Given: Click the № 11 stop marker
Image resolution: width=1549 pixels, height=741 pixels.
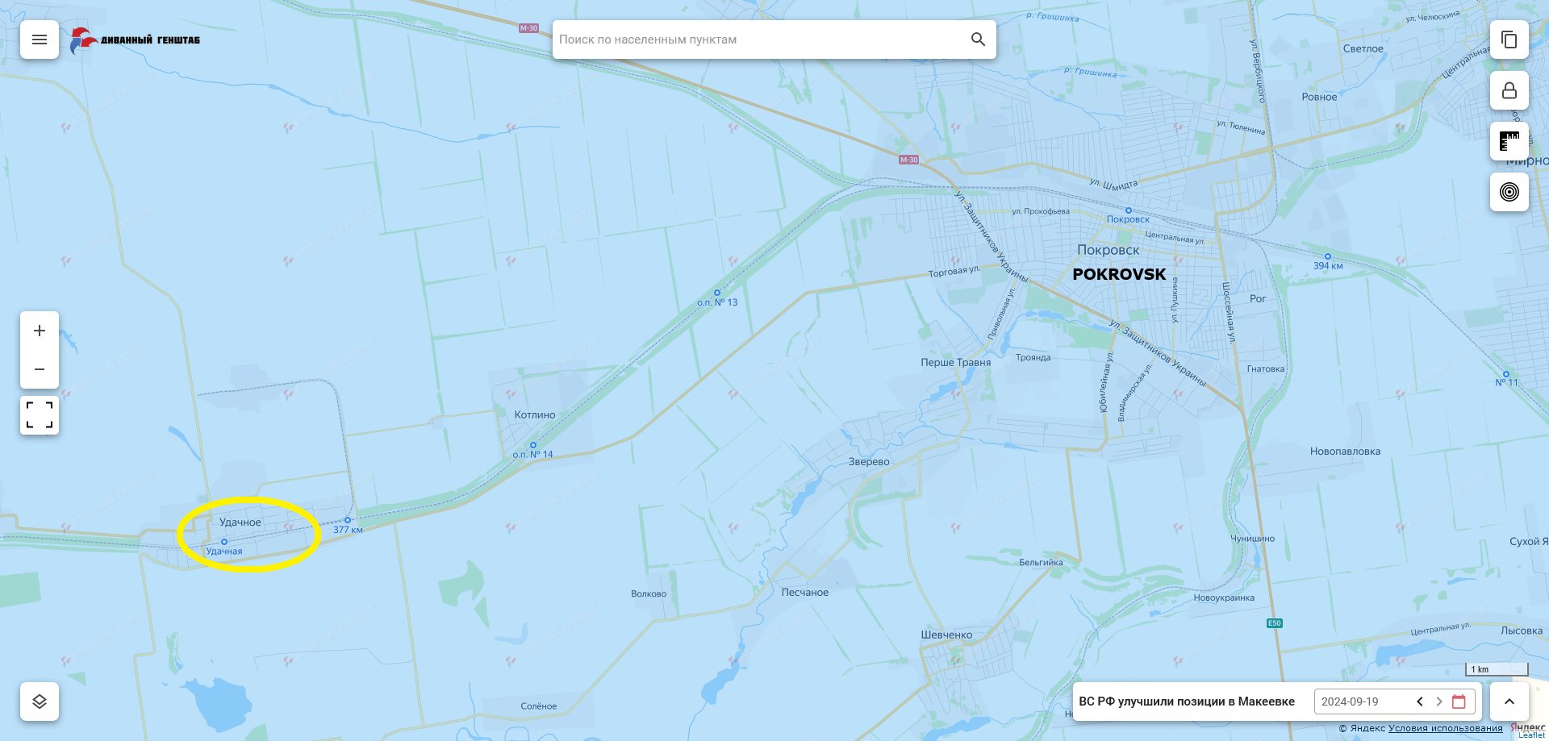Looking at the screenshot, I should [1505, 373].
